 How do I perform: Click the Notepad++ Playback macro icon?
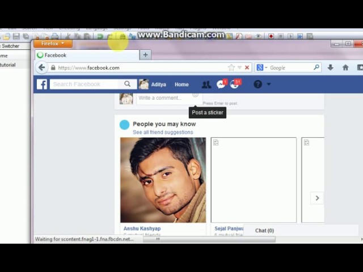point(290,36)
